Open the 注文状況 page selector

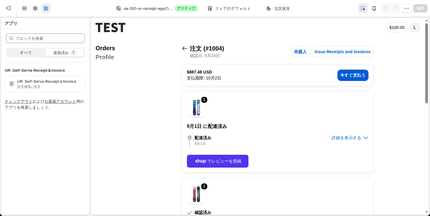point(278,8)
